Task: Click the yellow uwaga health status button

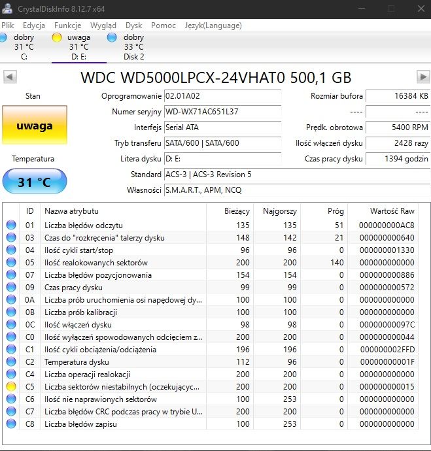Action: (35, 125)
